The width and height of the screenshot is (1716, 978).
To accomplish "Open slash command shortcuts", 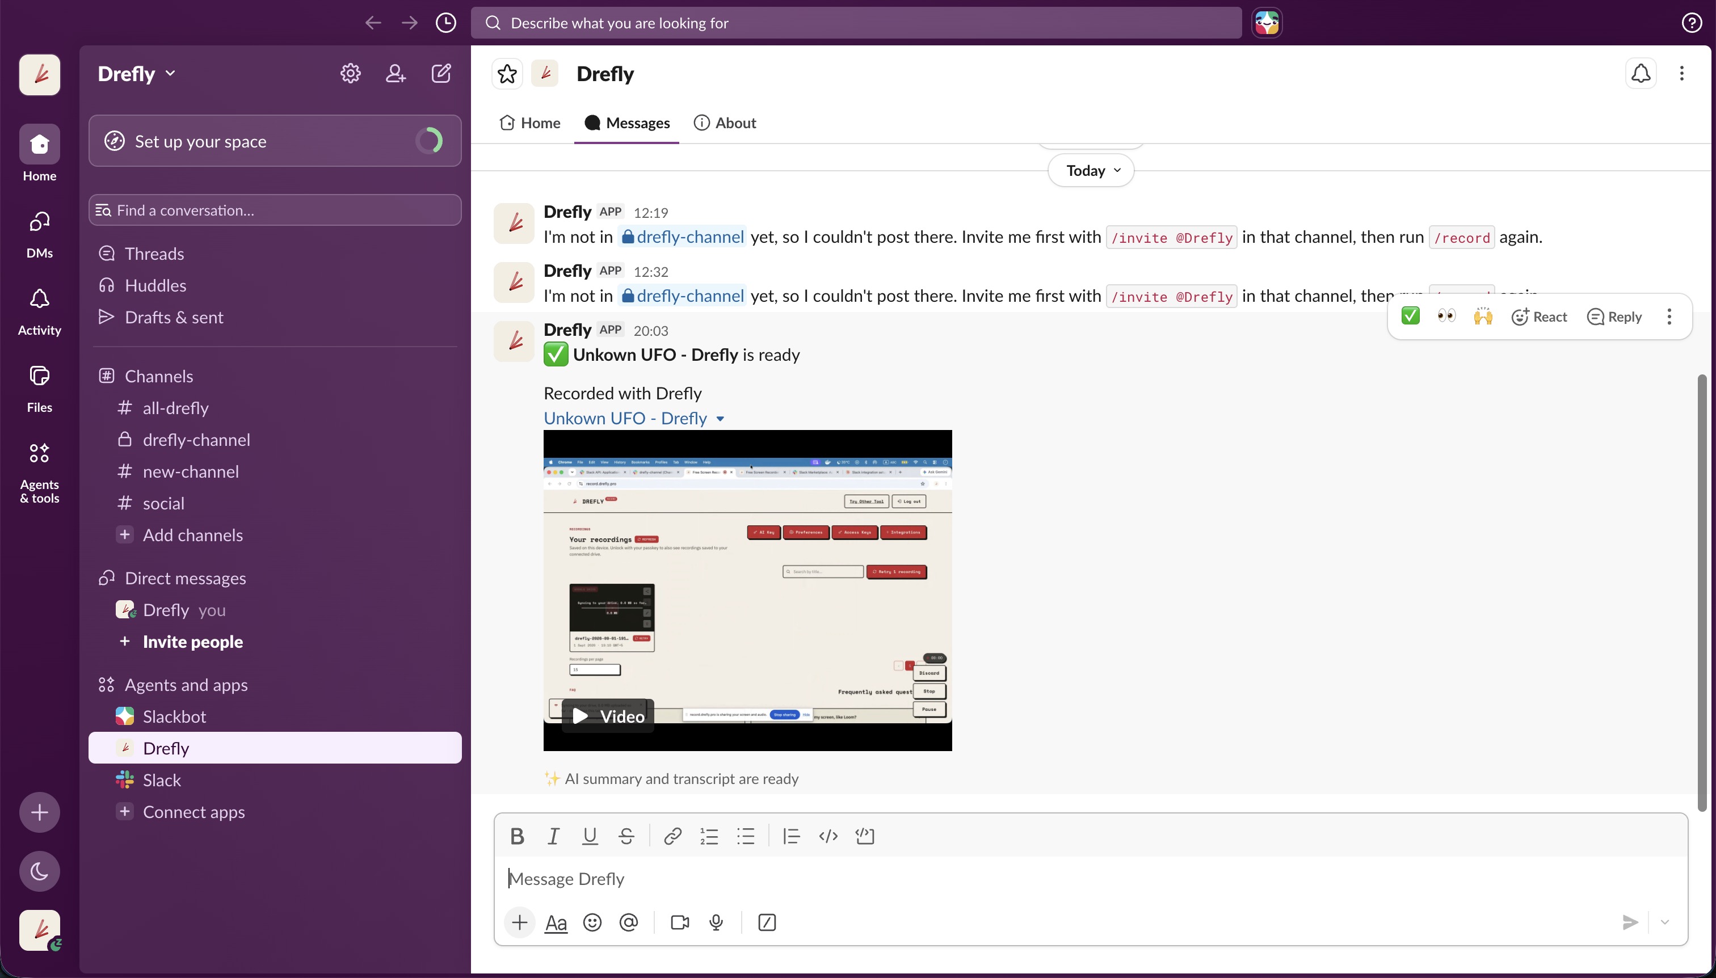I will [767, 922].
